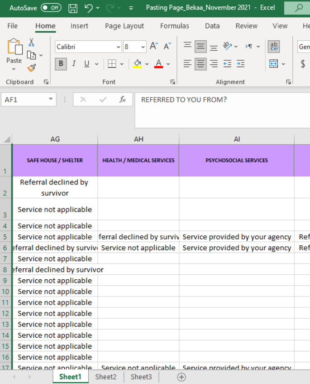Open Font Color dropdown arrow
The height and width of the screenshot is (384, 310).
point(168,64)
